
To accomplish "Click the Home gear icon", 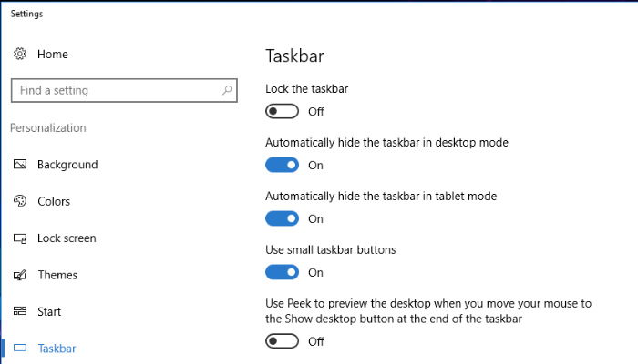I will pyautogui.click(x=20, y=54).
